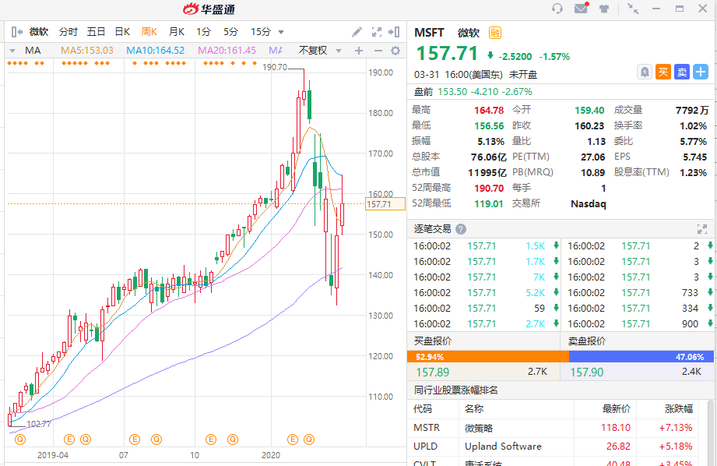Zoom out chart with minus icon
Screen dimensions: 717x466
coord(378,51)
